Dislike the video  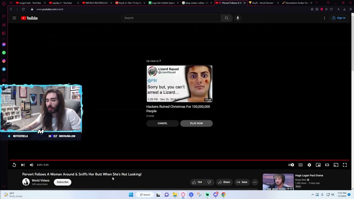[209, 182]
